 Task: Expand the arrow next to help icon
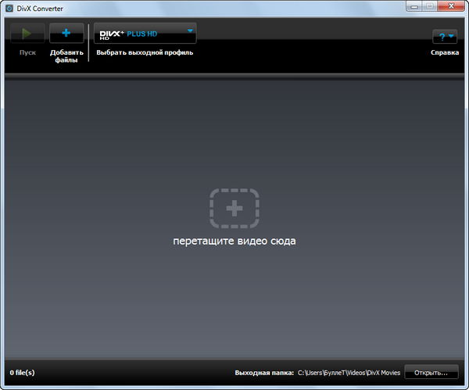pos(451,37)
